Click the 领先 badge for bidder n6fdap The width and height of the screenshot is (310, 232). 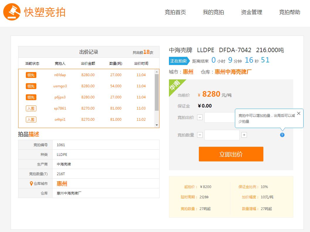31,75
